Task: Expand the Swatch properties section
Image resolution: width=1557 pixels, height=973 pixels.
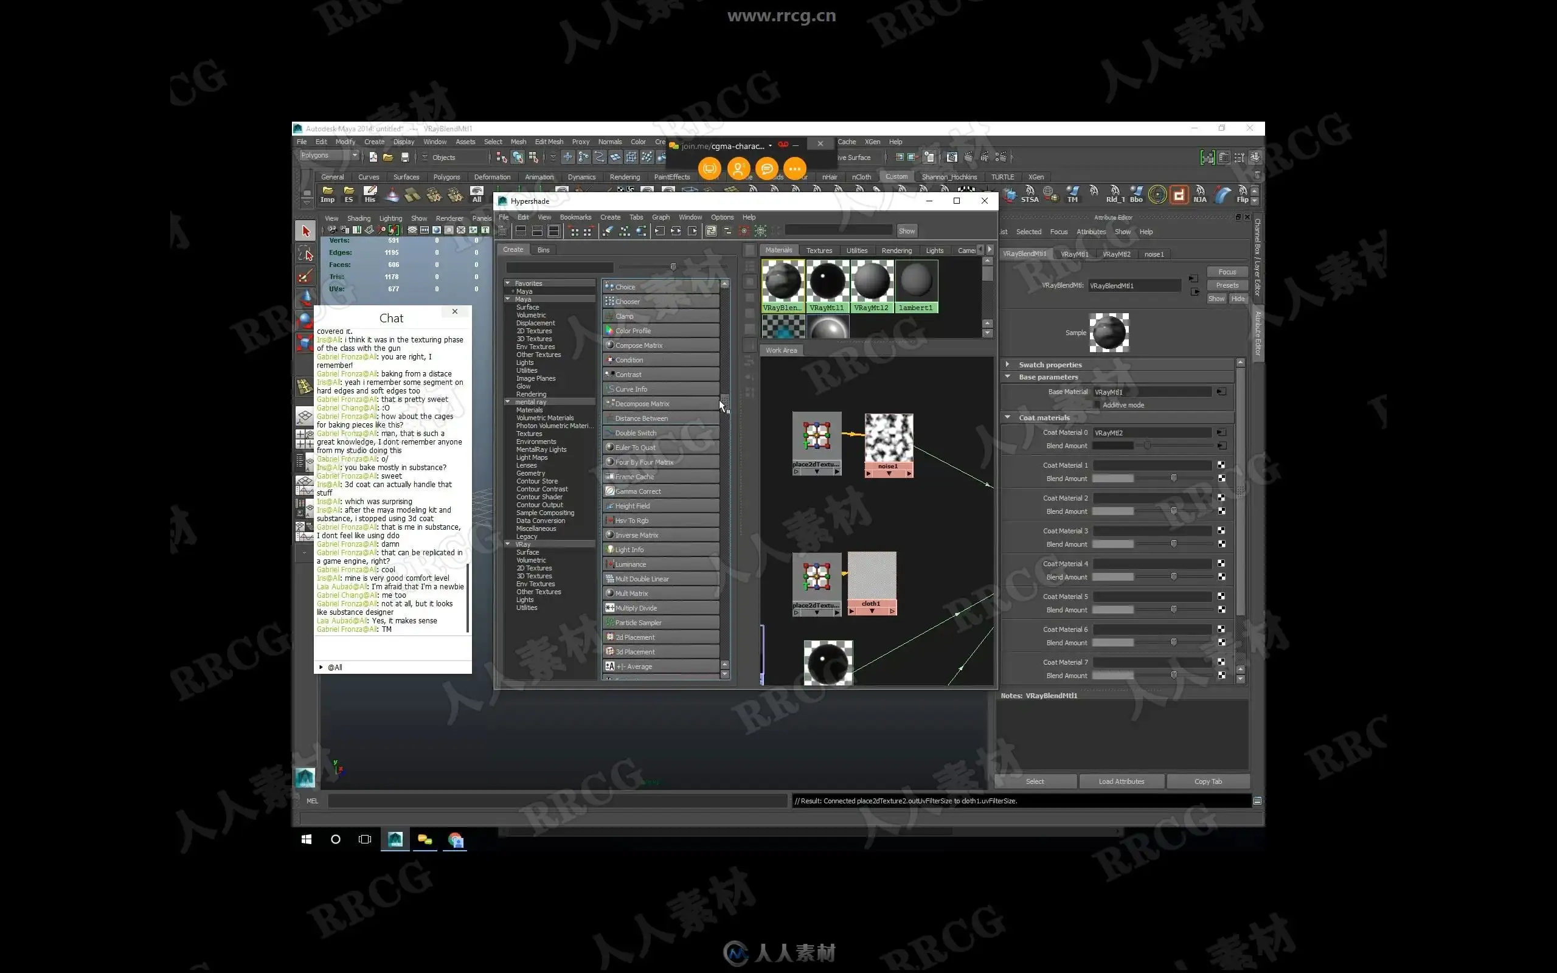Action: pyautogui.click(x=1008, y=364)
